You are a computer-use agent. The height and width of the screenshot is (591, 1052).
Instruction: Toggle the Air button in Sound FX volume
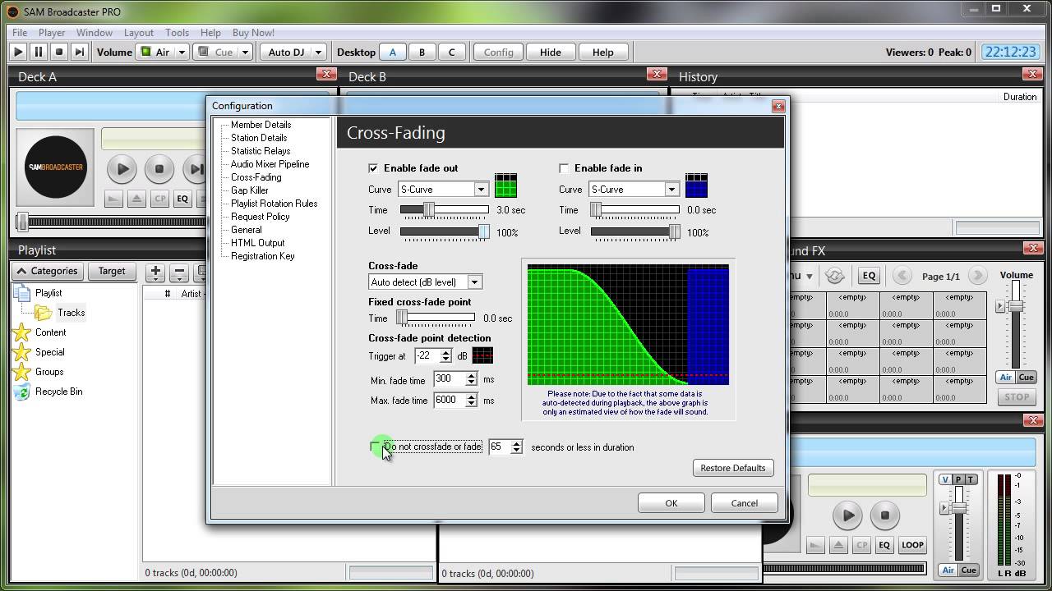(x=1006, y=378)
